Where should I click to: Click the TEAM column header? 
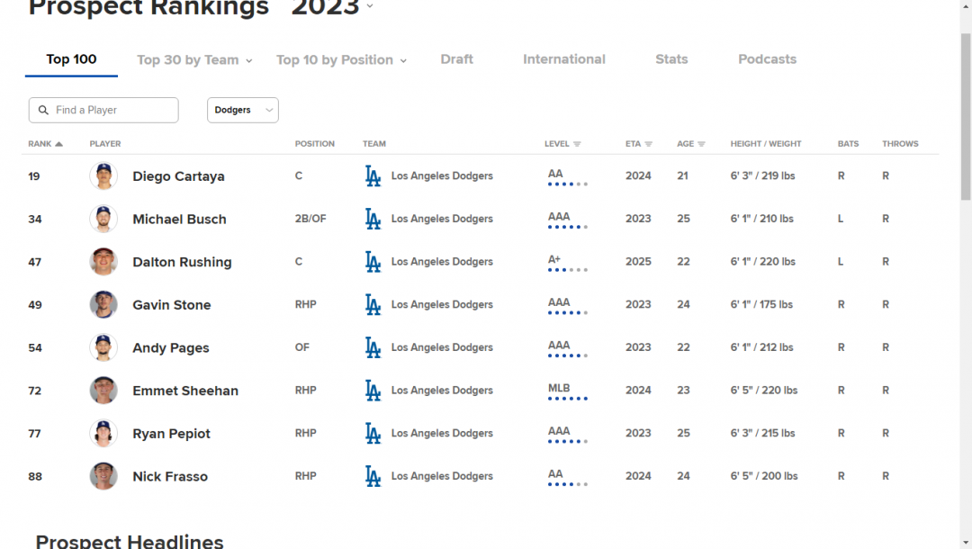pos(374,144)
